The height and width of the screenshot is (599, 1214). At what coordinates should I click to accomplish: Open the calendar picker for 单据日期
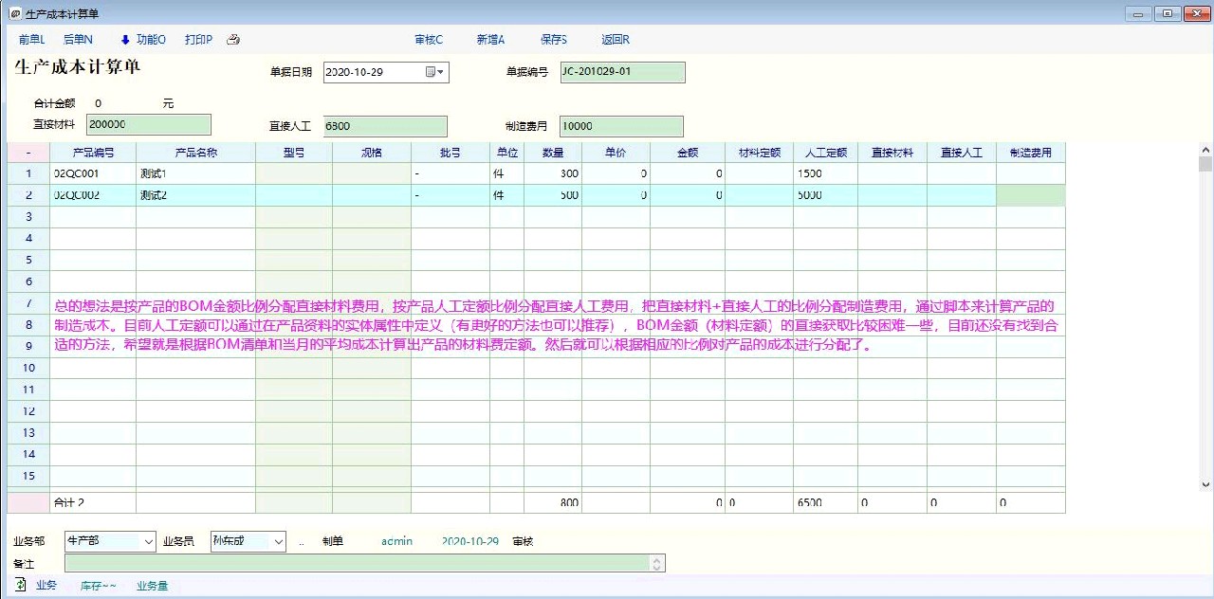(435, 72)
